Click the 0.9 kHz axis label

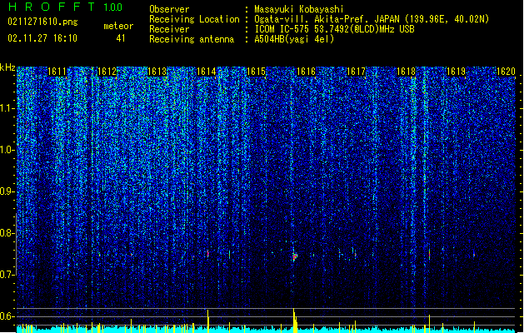[x=7, y=191]
